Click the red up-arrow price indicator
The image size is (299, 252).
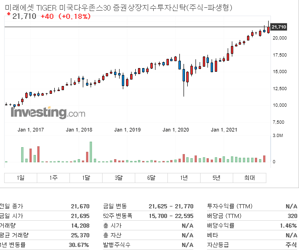click(x=9, y=13)
